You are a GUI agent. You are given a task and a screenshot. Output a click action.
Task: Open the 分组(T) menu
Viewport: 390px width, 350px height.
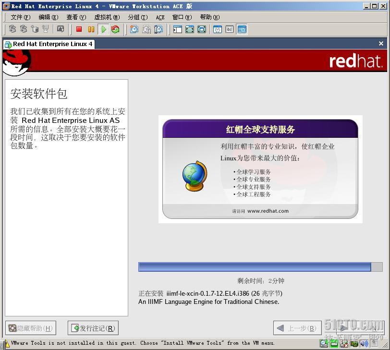point(138,17)
